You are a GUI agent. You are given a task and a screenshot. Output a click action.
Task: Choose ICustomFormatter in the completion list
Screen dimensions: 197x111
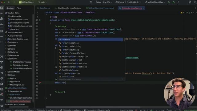pyautogui.click(x=90, y=74)
